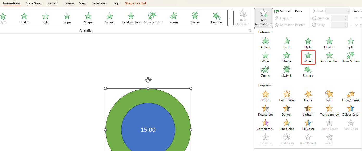Expand the animation gallery with the More arrow
The image size is (362, 151).
click(x=230, y=18)
